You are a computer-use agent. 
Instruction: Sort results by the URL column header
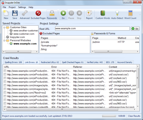pyautogui.click(x=27, y=67)
